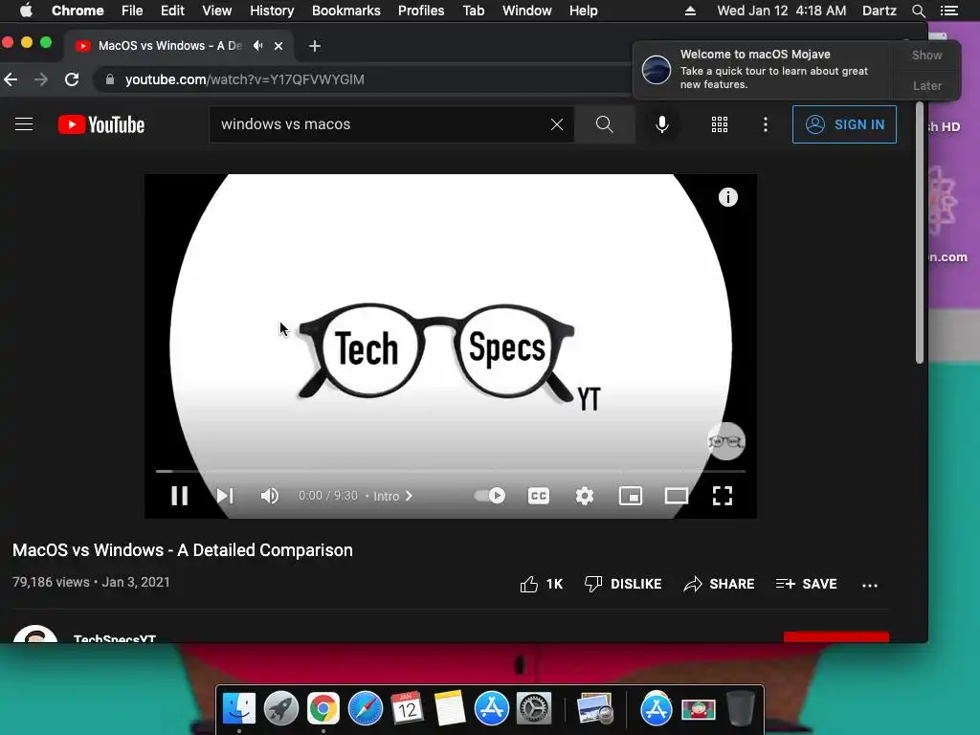Mute tab via speaker icon
Image resolution: width=980 pixels, height=735 pixels.
[257, 46]
